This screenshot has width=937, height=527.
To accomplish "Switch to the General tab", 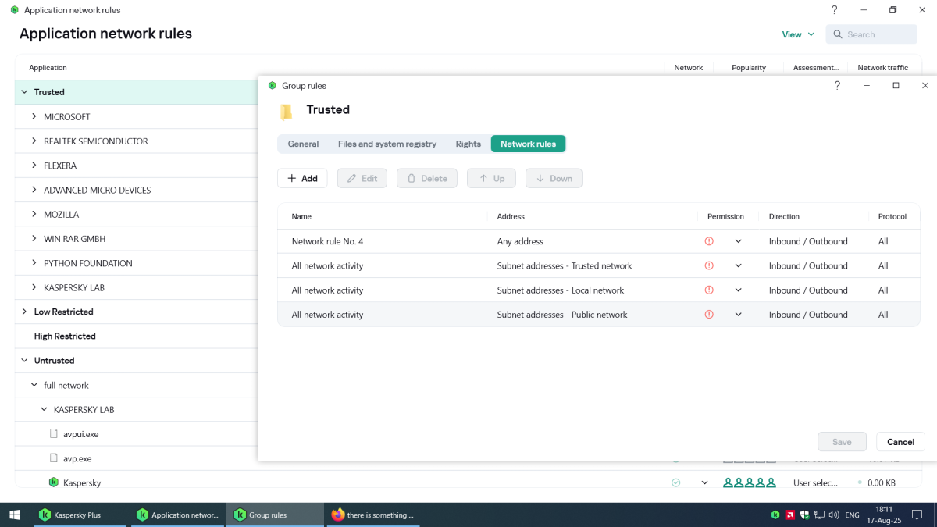I will click(x=303, y=144).
